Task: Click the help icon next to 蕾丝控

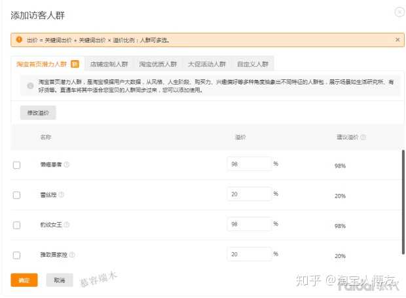Action: [x=61, y=195]
